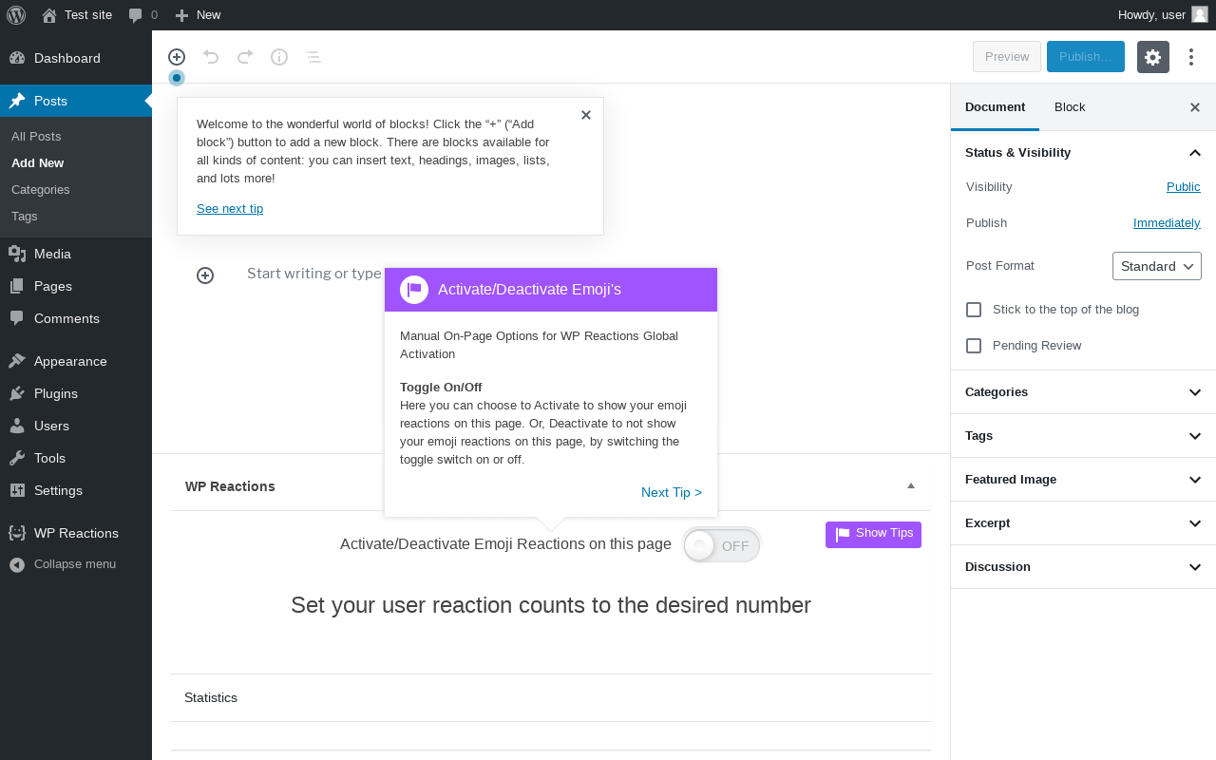Viewport: 1216px width, 760px height.
Task: Open more tools three-dots menu
Action: (1191, 57)
